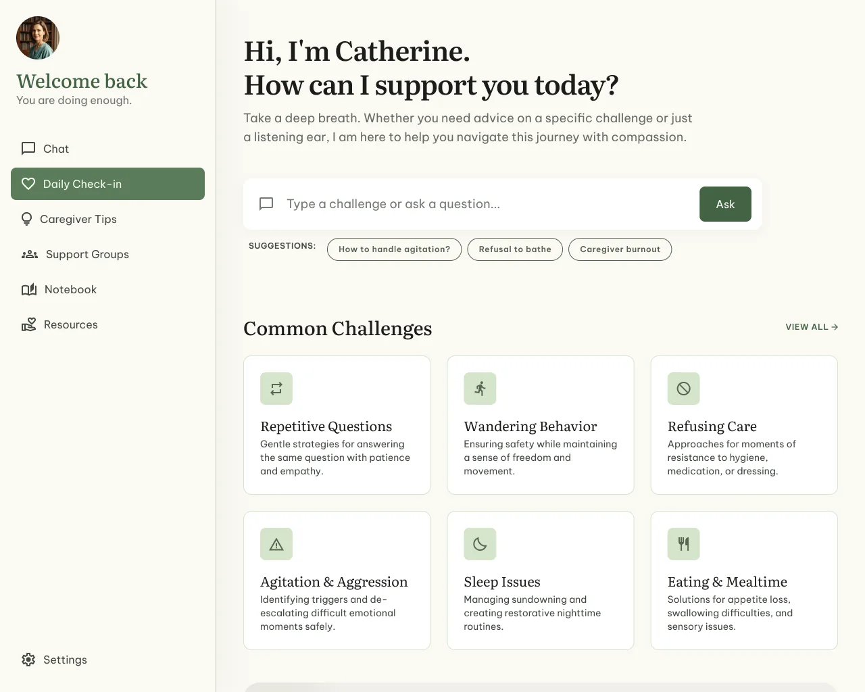Click 'Solutions for appetite loss' description text
This screenshot has width=865, height=692.
[x=730, y=613]
